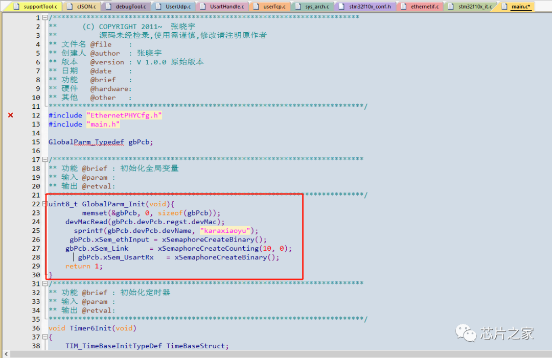
Task: Click the memset call on line 23
Action: 95,213
